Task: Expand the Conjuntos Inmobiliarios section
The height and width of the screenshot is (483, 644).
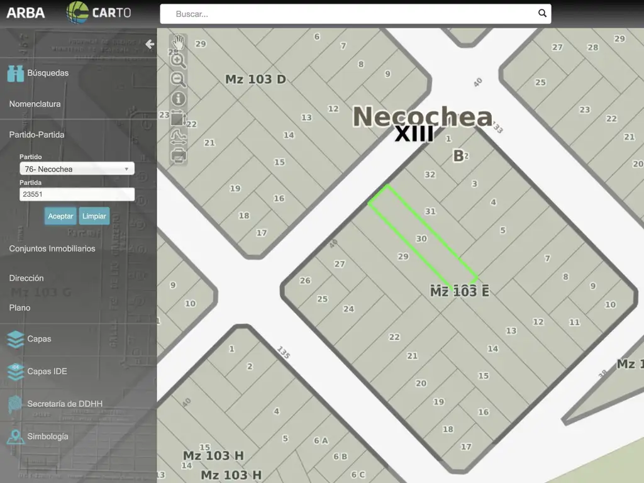Action: coord(52,248)
